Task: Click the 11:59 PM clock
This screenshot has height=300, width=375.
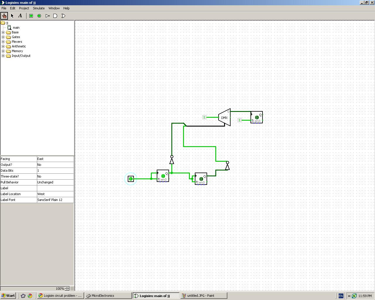Action: tap(365, 296)
